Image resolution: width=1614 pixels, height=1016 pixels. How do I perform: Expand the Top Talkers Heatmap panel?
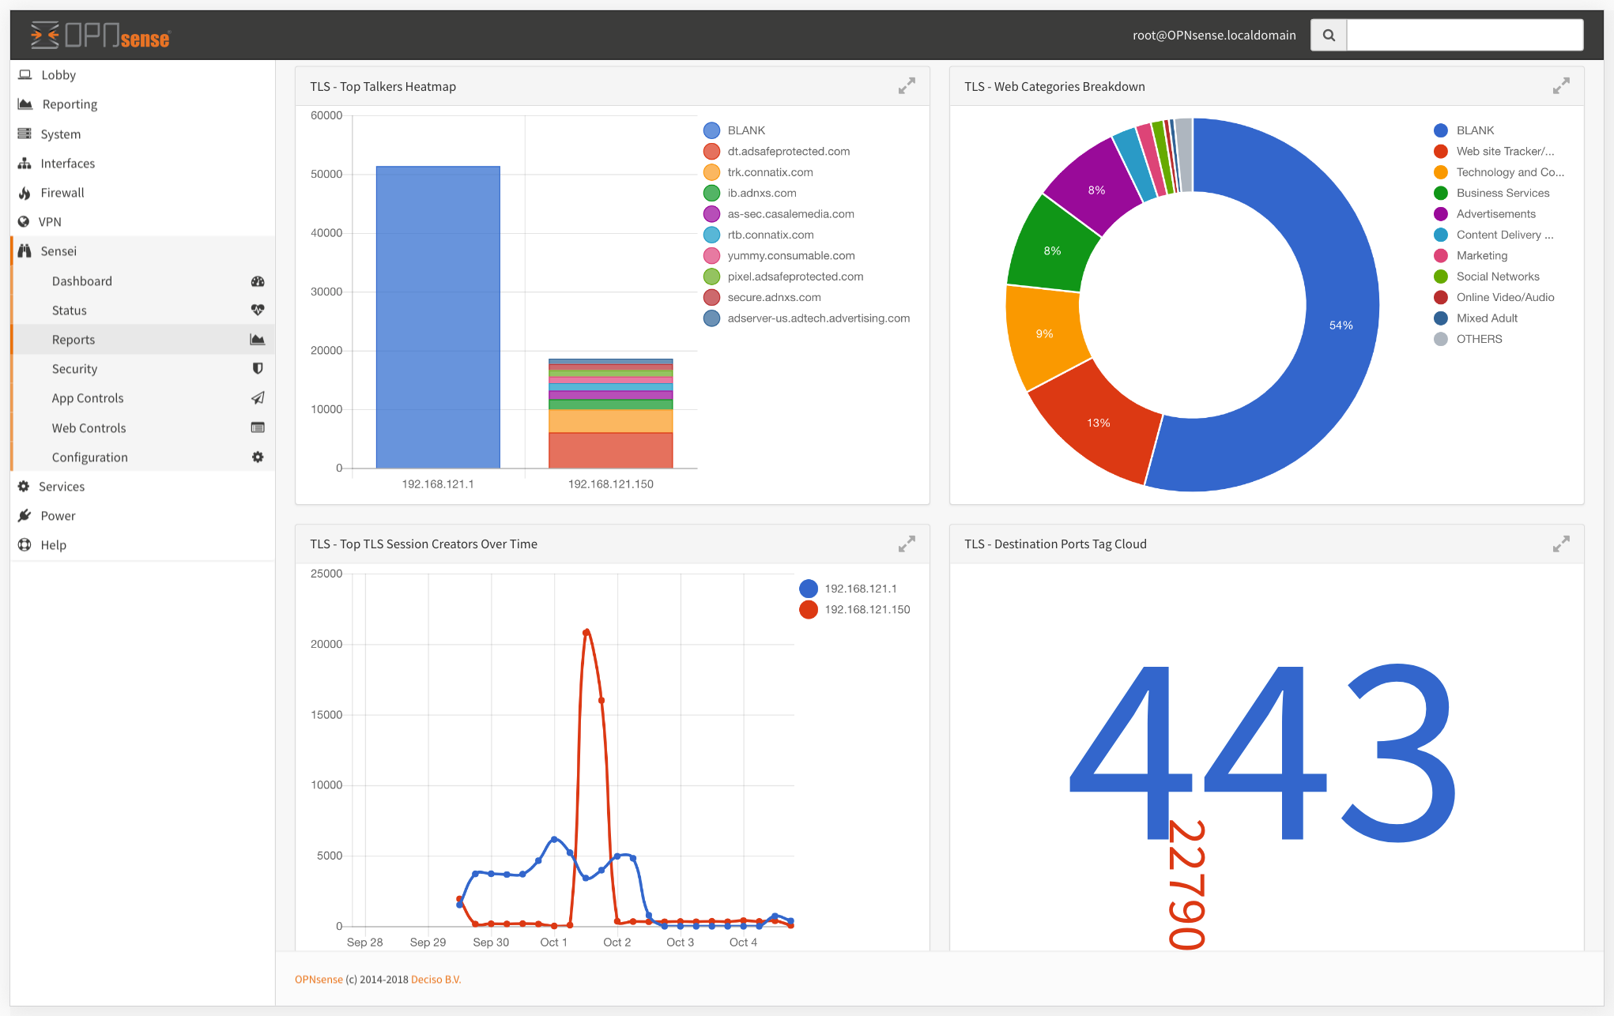pos(907,85)
